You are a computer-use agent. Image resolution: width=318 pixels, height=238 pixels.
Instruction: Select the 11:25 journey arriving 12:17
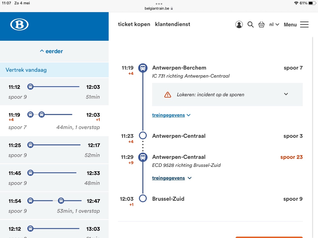[54, 150]
